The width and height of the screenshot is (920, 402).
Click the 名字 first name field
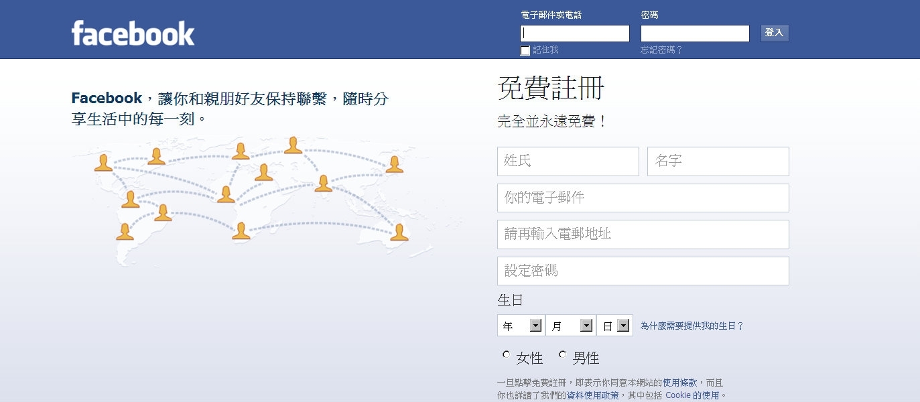tap(718, 161)
